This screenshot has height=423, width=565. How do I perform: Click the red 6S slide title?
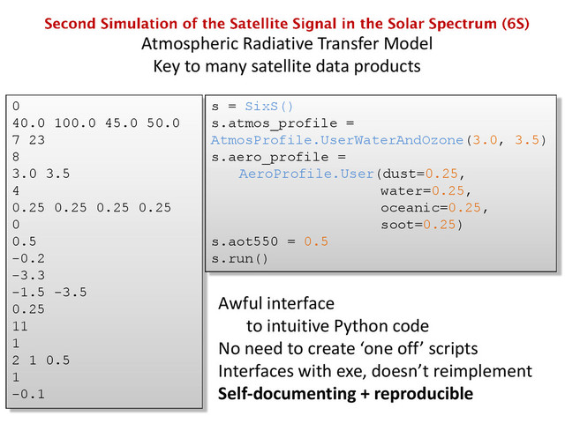coord(287,24)
